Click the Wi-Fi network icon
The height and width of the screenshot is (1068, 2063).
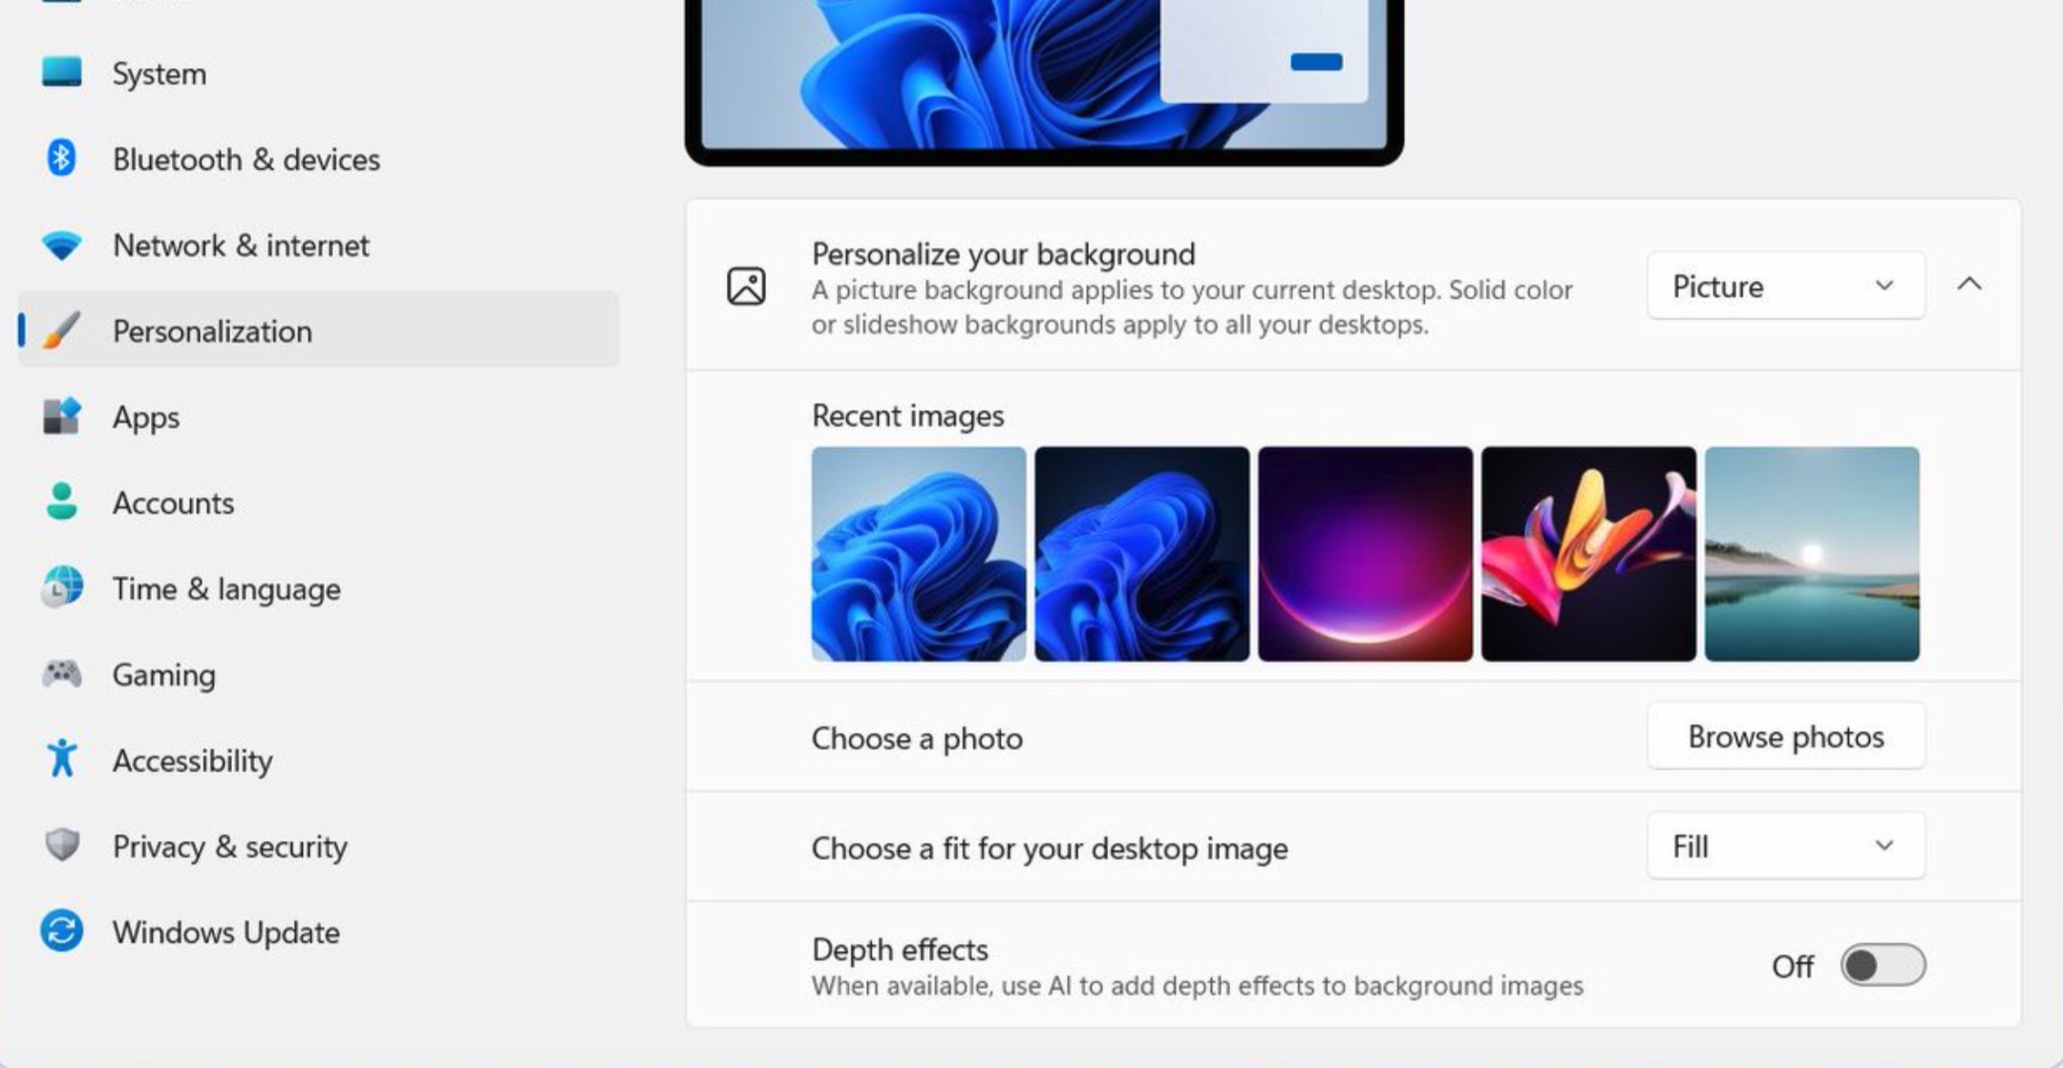tap(62, 245)
